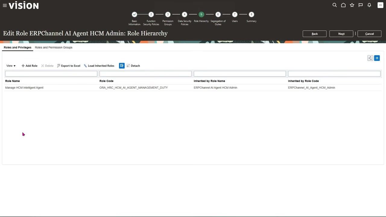The width and height of the screenshot is (386, 217).
Task: Switch to the graph hierarchy view
Action: tap(370, 58)
